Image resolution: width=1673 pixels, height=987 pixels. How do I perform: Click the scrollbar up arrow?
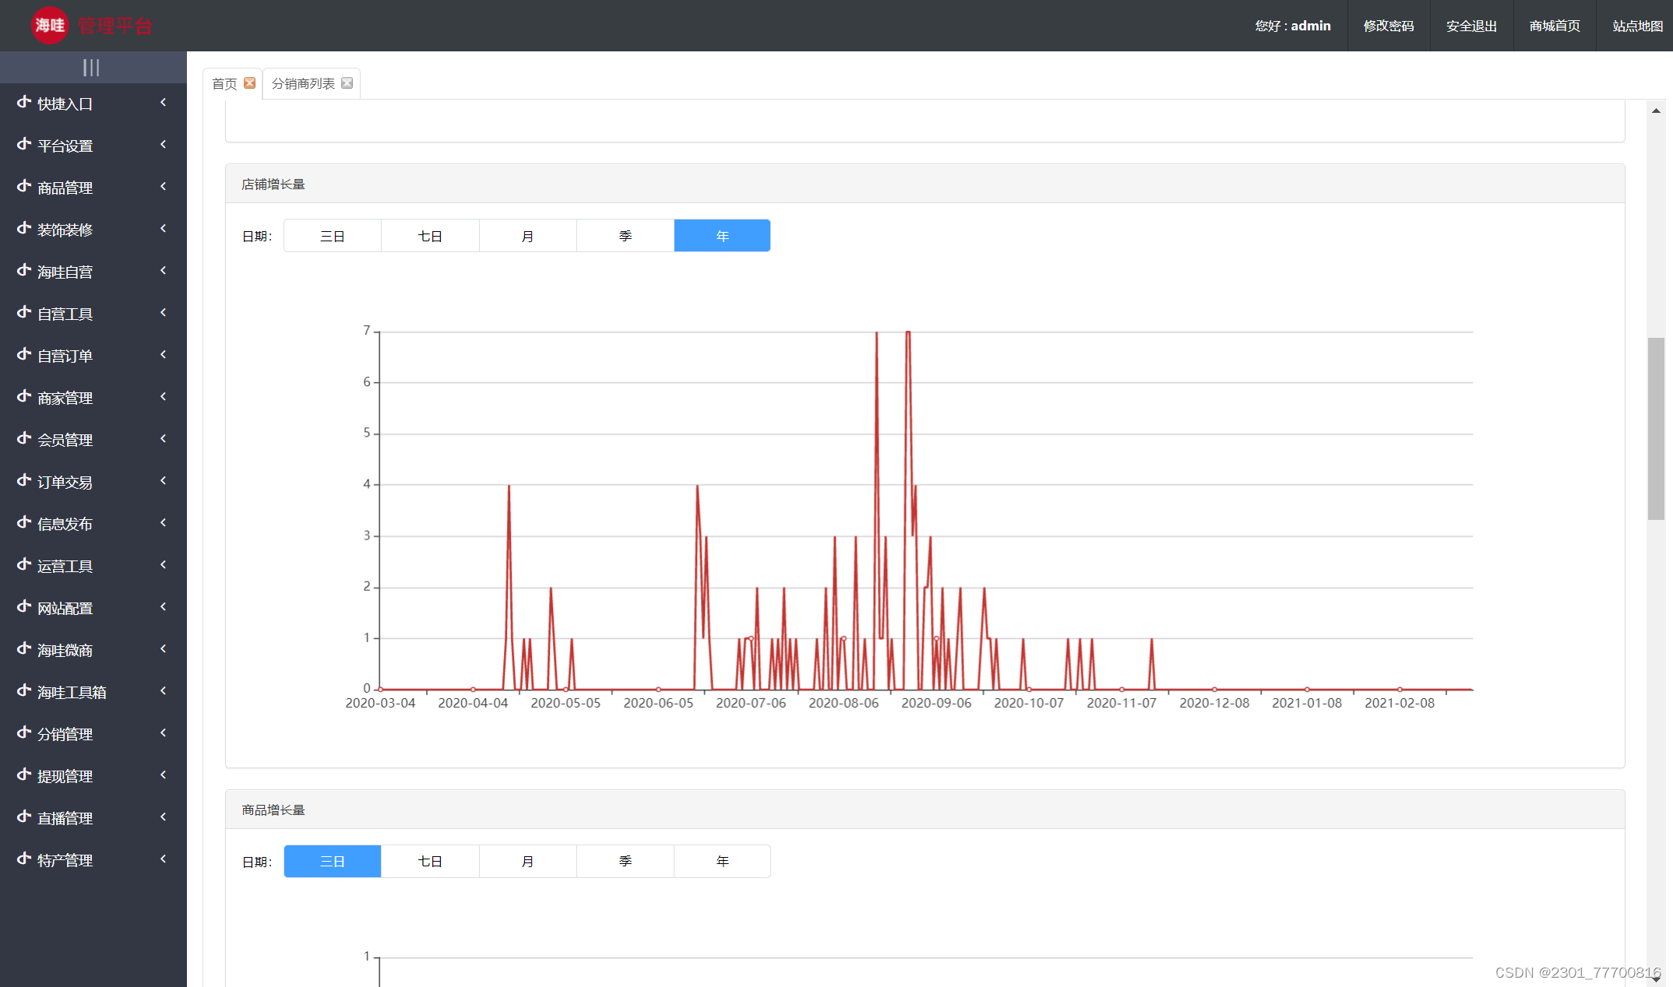(x=1656, y=111)
